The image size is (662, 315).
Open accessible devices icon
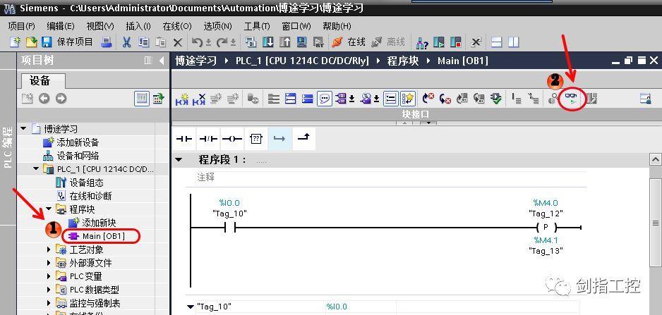pos(422,42)
